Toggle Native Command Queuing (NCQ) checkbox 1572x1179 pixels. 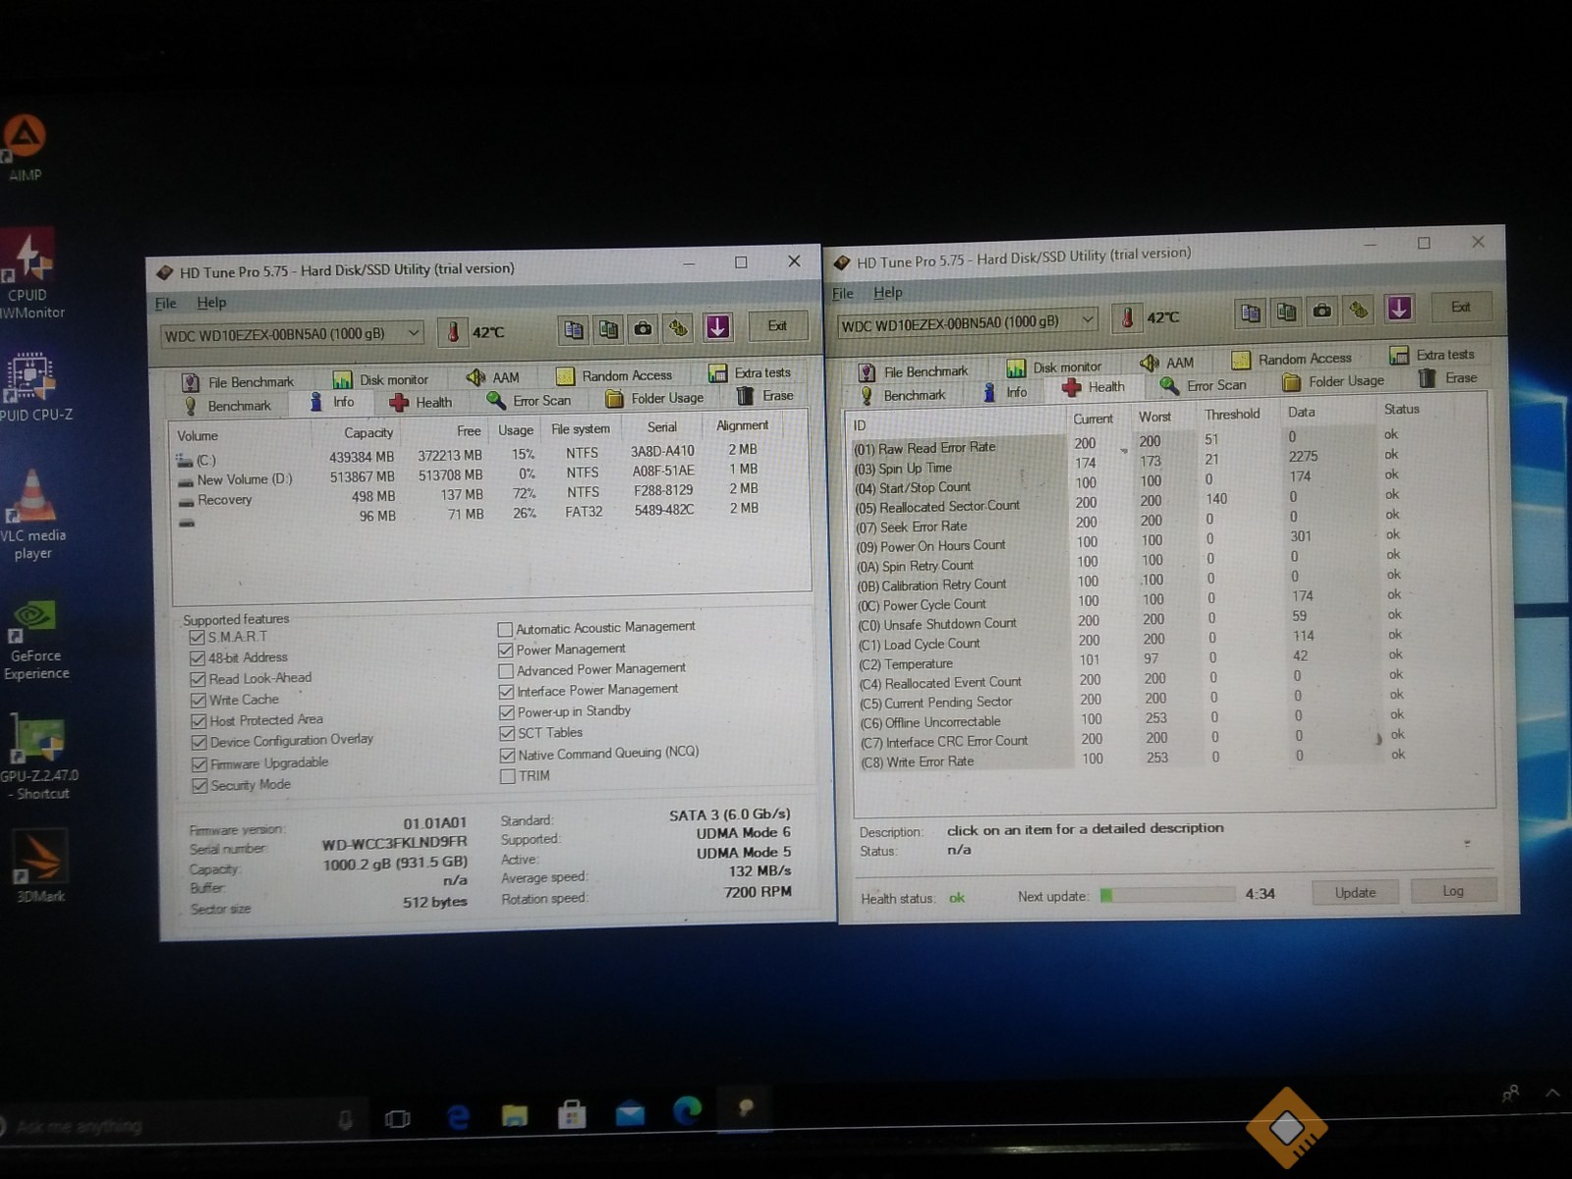[507, 755]
